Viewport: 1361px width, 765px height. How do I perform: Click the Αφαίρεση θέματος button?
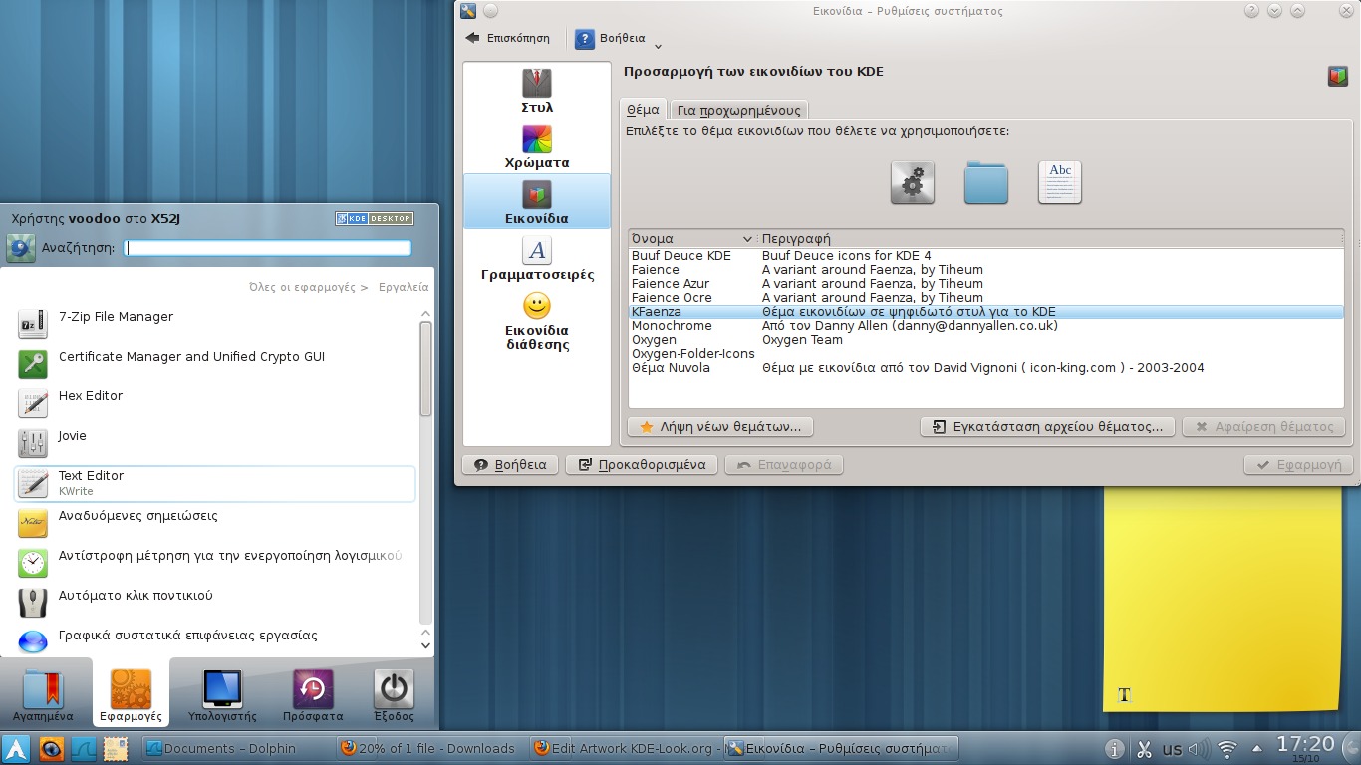(x=1263, y=427)
